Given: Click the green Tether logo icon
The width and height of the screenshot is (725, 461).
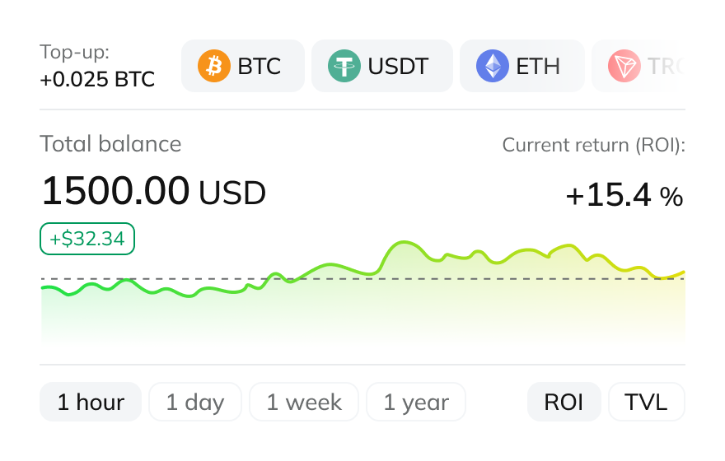Looking at the screenshot, I should click(x=344, y=66).
